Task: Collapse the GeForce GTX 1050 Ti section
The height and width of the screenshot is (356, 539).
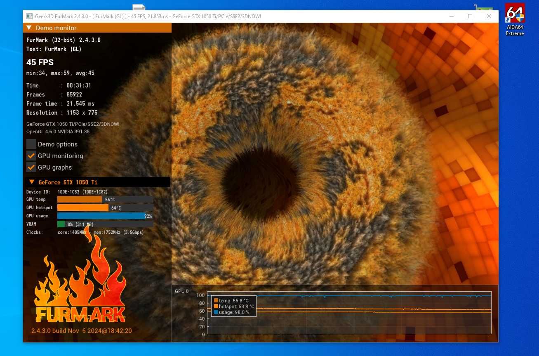Action: (x=32, y=182)
